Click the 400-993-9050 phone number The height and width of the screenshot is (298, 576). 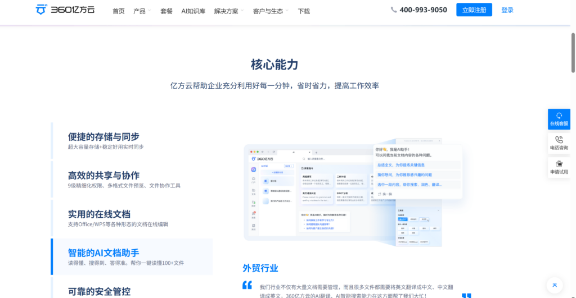tap(423, 10)
